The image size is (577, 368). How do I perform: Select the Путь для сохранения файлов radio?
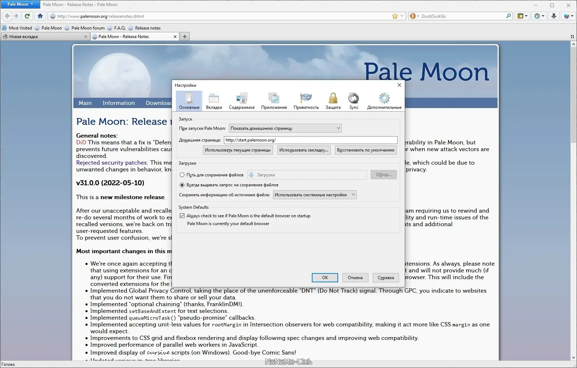click(182, 175)
